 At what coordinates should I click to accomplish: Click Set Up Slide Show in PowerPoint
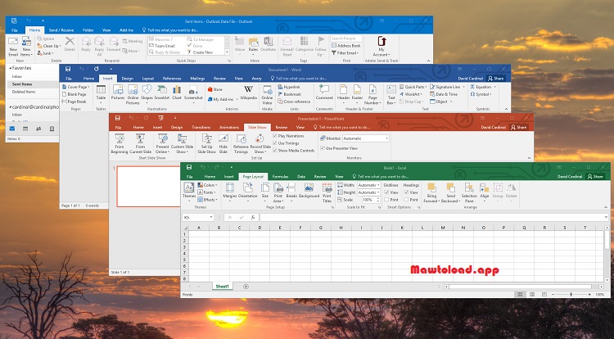(x=206, y=143)
